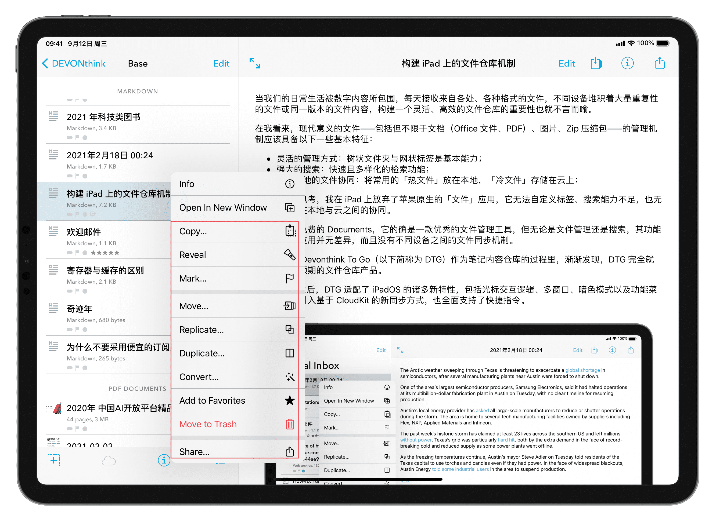The image size is (716, 522).
Task: Tap the magic wand icon beside Convert...
Action: [x=289, y=377]
